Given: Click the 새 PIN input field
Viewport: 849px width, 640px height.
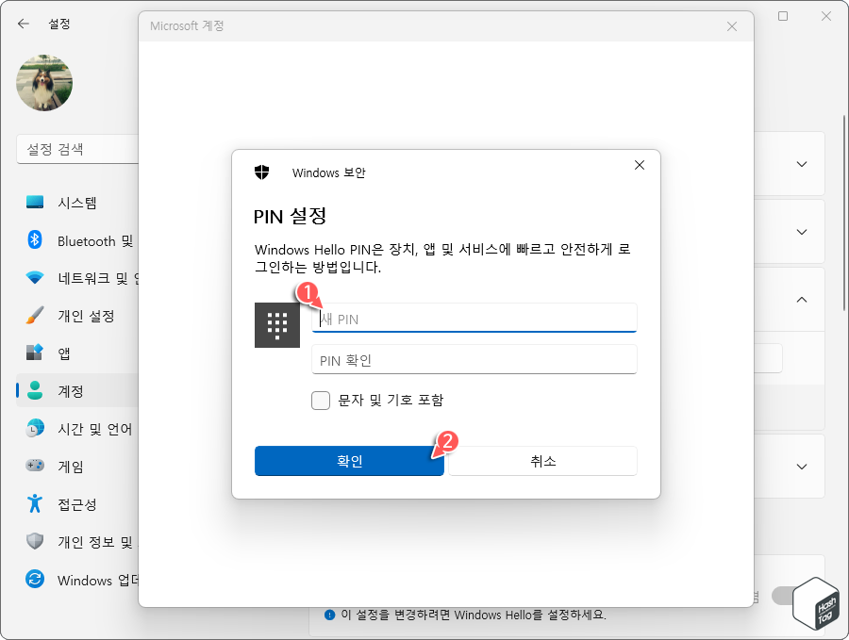Looking at the screenshot, I should (x=474, y=318).
